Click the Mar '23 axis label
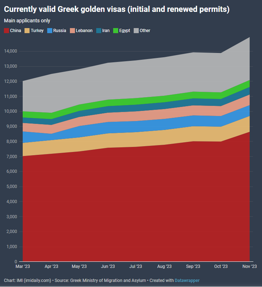 (x=23, y=266)
